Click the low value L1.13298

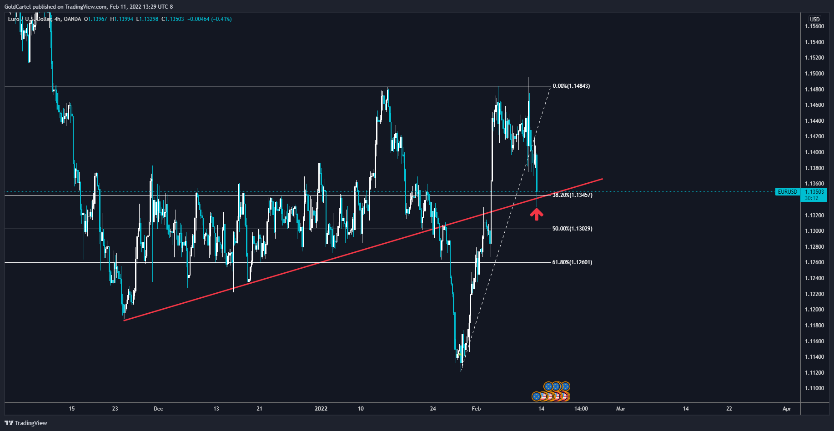point(147,19)
